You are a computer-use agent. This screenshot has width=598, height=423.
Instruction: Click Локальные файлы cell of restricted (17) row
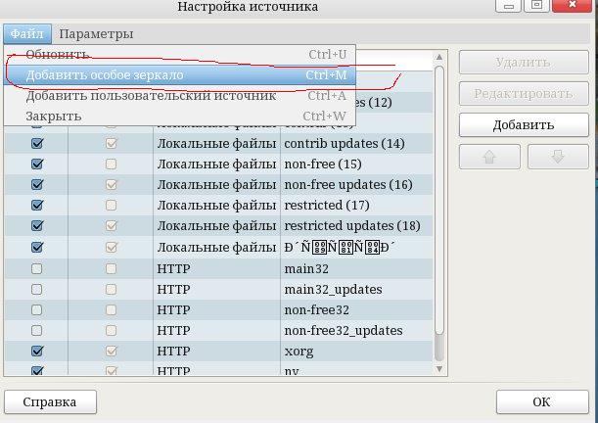[x=216, y=206]
